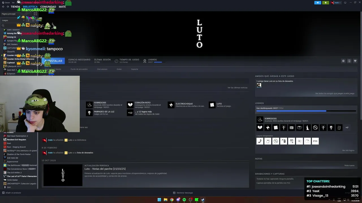Viewport: 362px width, 203px height.
Task: Click the library search magnifier icon
Action: (x=3, y=25)
